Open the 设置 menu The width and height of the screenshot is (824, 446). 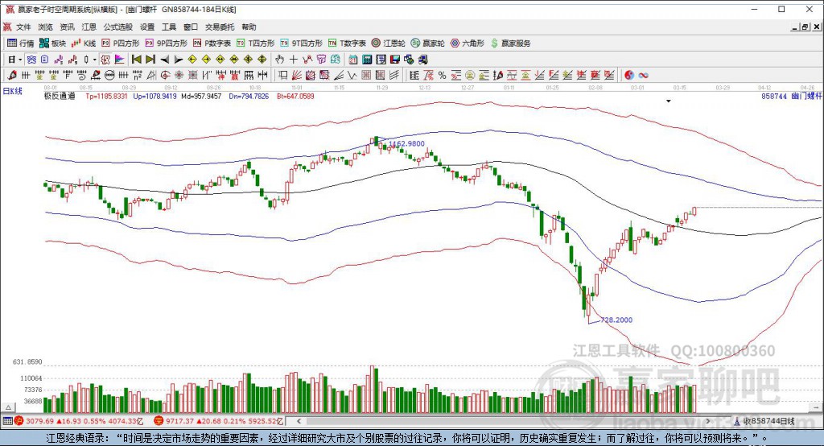(147, 27)
